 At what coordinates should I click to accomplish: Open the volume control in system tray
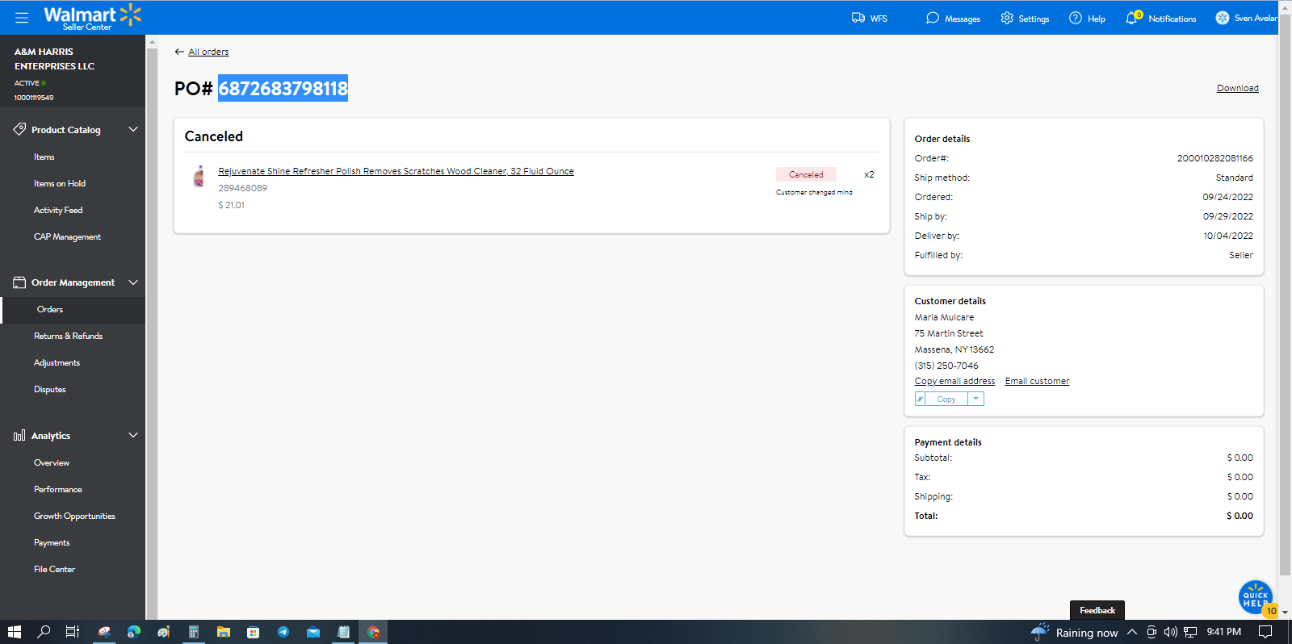(x=1170, y=632)
